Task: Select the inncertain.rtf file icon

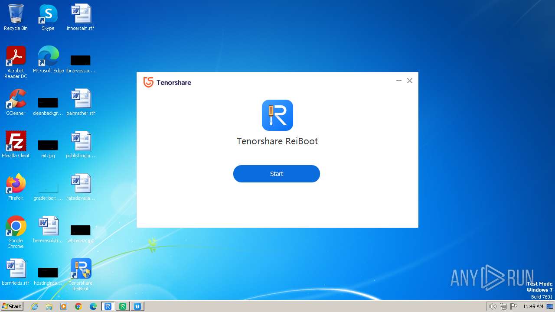Action: 81,17
